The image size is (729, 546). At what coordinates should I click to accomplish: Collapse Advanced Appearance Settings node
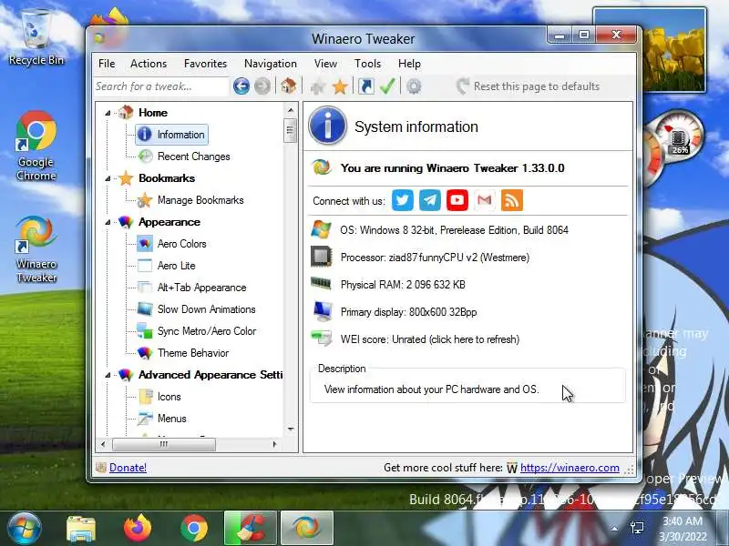coord(108,375)
